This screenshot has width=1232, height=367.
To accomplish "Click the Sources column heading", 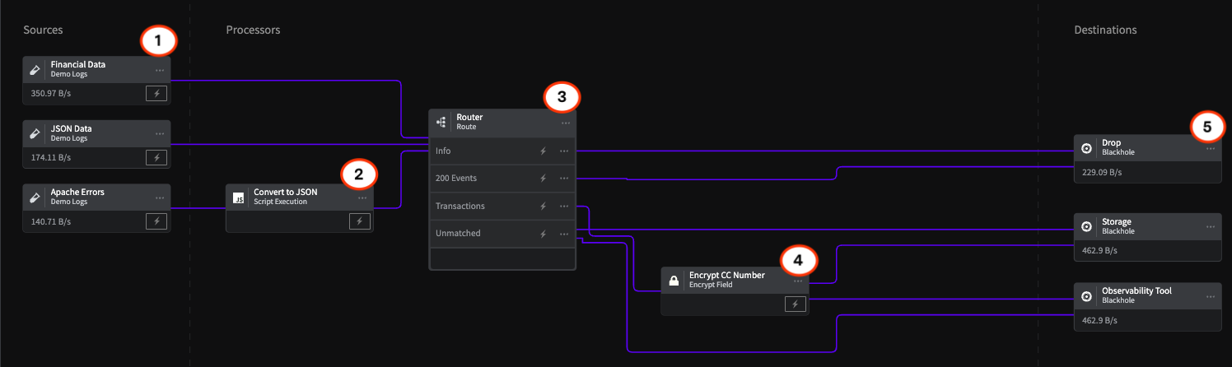I will 43,30.
